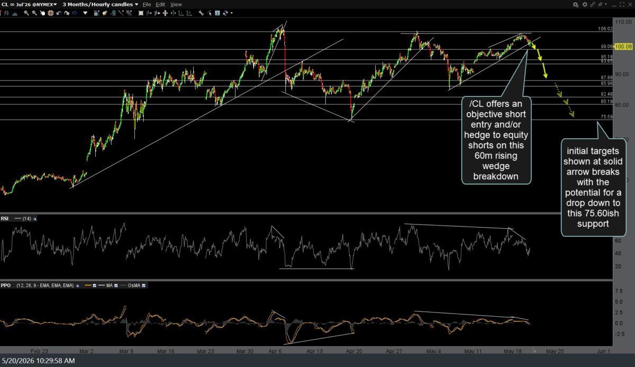Redo last chart action
635x367 pixels.
point(67,13)
